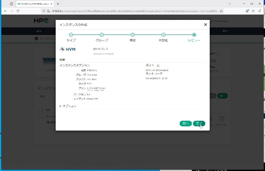Screen dimensions: 265x171
Task: Click the 完了 button
Action: [x=199, y=123]
